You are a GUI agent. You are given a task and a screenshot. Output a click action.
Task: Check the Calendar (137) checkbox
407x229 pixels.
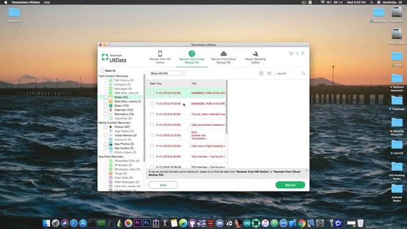[106, 110]
